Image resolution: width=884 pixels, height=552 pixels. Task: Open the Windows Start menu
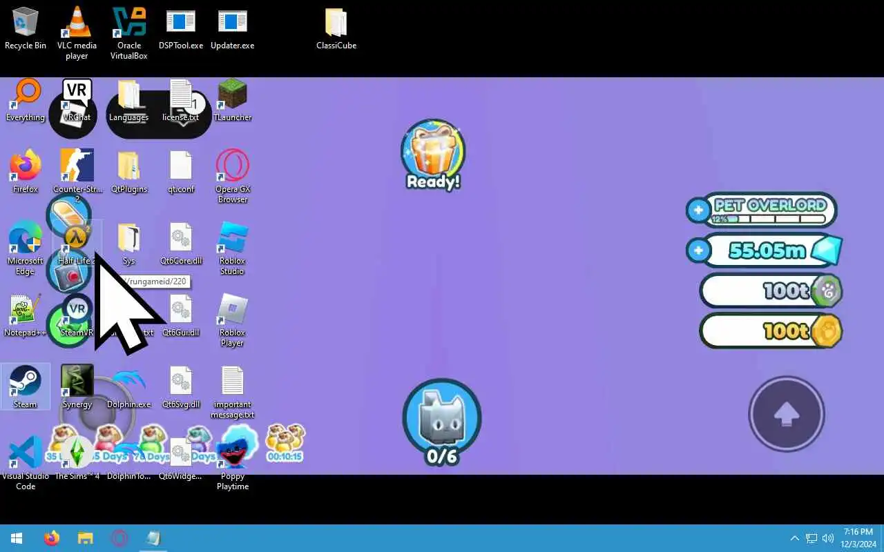(x=17, y=538)
